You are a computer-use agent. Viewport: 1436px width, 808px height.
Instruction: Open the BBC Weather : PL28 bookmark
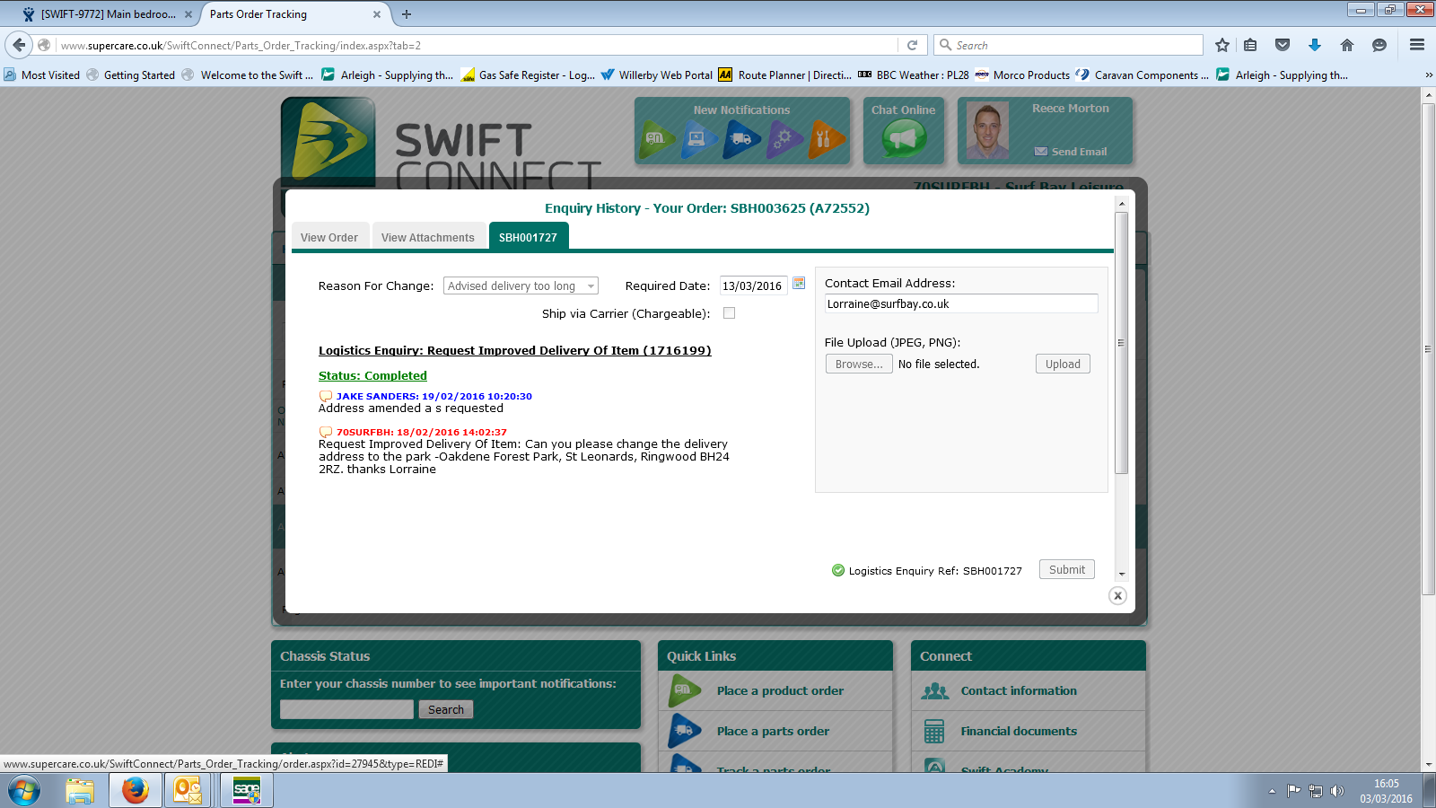pyautogui.click(x=913, y=75)
